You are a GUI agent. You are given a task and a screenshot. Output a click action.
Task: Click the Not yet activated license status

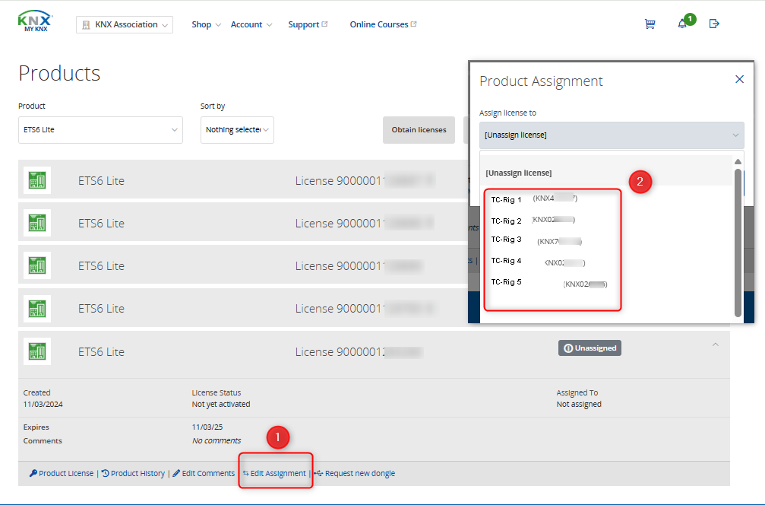[x=221, y=405]
